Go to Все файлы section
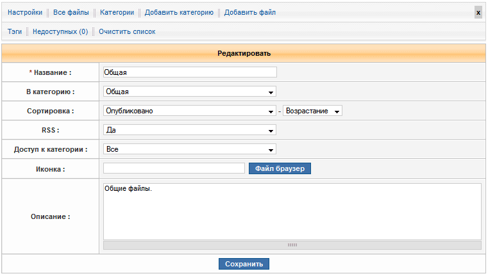 coord(71,12)
